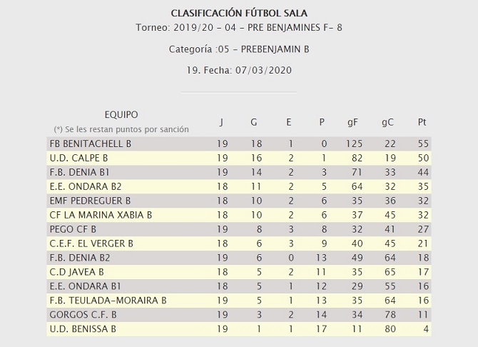Click the gF goals-for column header

pos(352,122)
